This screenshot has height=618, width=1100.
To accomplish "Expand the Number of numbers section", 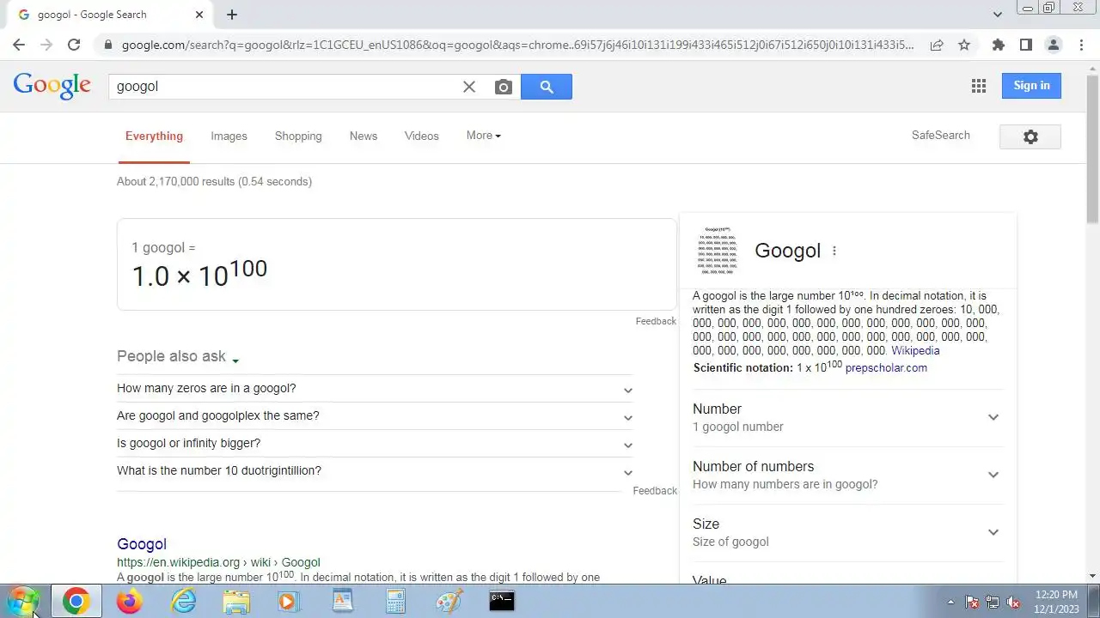I will click(x=847, y=475).
